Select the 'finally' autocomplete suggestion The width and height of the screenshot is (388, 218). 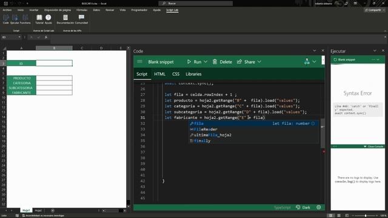pos(254,141)
